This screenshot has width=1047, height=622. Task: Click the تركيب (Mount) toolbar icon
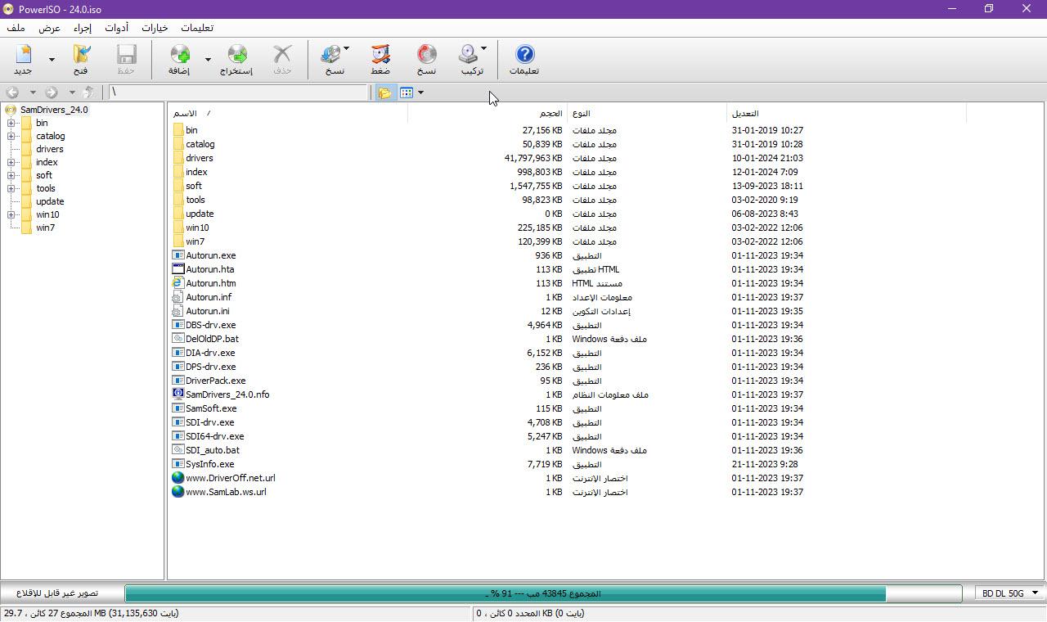click(469, 55)
